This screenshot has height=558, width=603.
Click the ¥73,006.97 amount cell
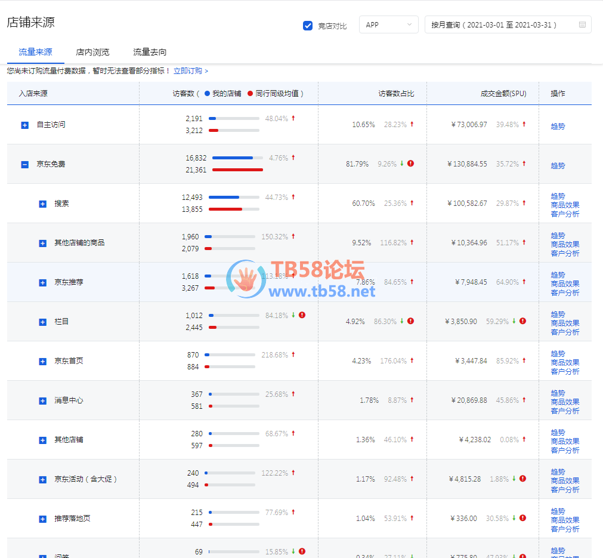pyautogui.click(x=469, y=125)
